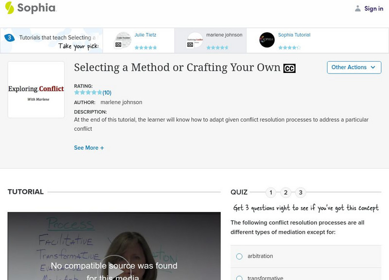Open the Julie Tietz tutorial link

(145, 35)
